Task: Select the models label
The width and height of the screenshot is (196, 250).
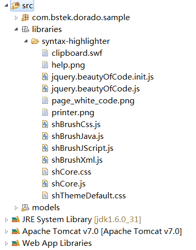Action: (46, 208)
